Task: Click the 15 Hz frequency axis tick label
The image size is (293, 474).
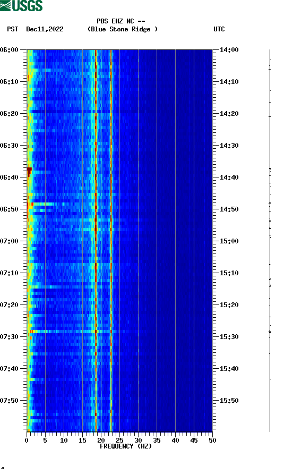Action: (82, 440)
